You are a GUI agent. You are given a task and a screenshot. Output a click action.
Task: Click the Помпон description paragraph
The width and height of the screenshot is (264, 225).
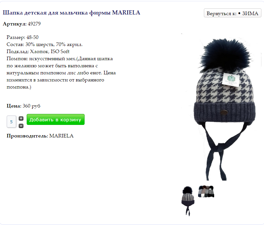coord(61,73)
